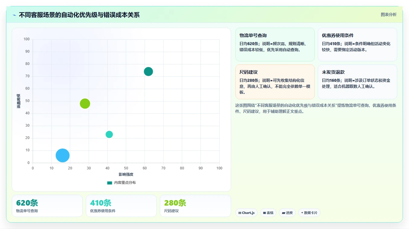The width and height of the screenshot is (409, 229).
Task: Click the turquoise bubble near x=41
Action: (109, 135)
